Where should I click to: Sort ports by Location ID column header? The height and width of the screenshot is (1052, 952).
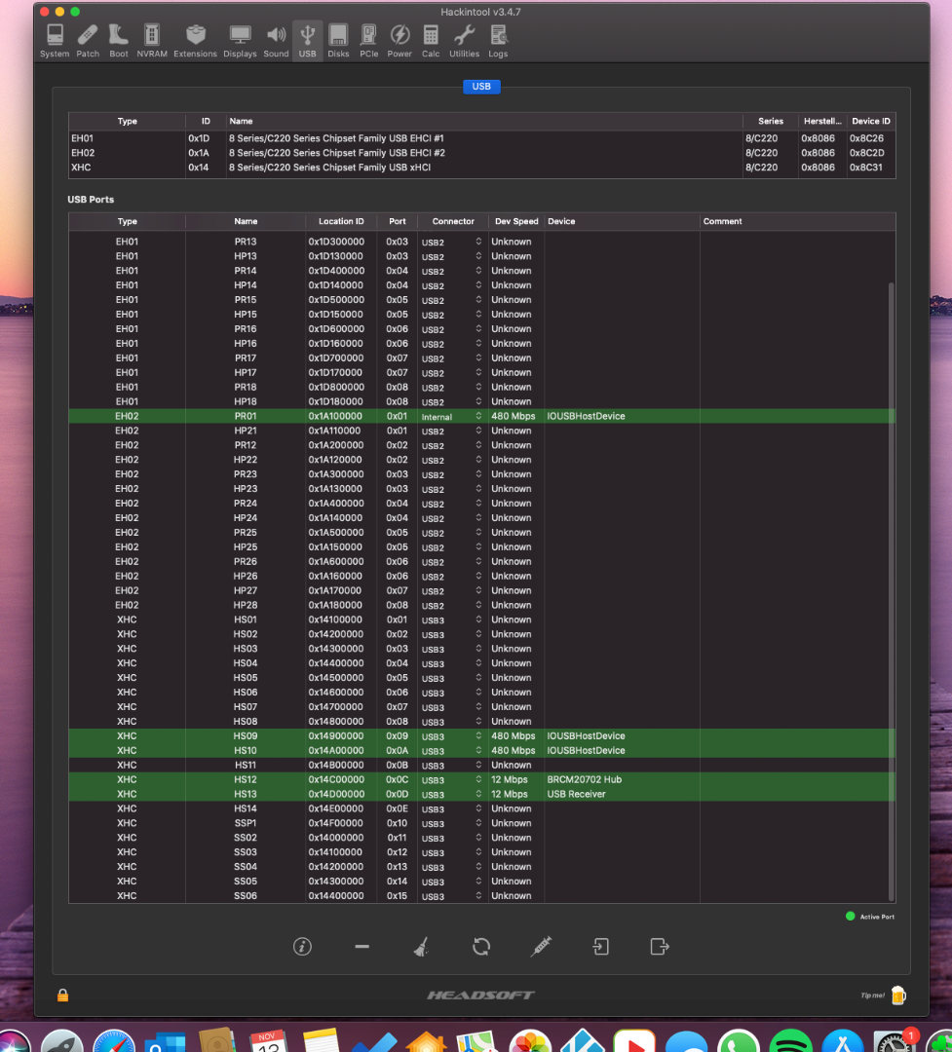pos(341,221)
